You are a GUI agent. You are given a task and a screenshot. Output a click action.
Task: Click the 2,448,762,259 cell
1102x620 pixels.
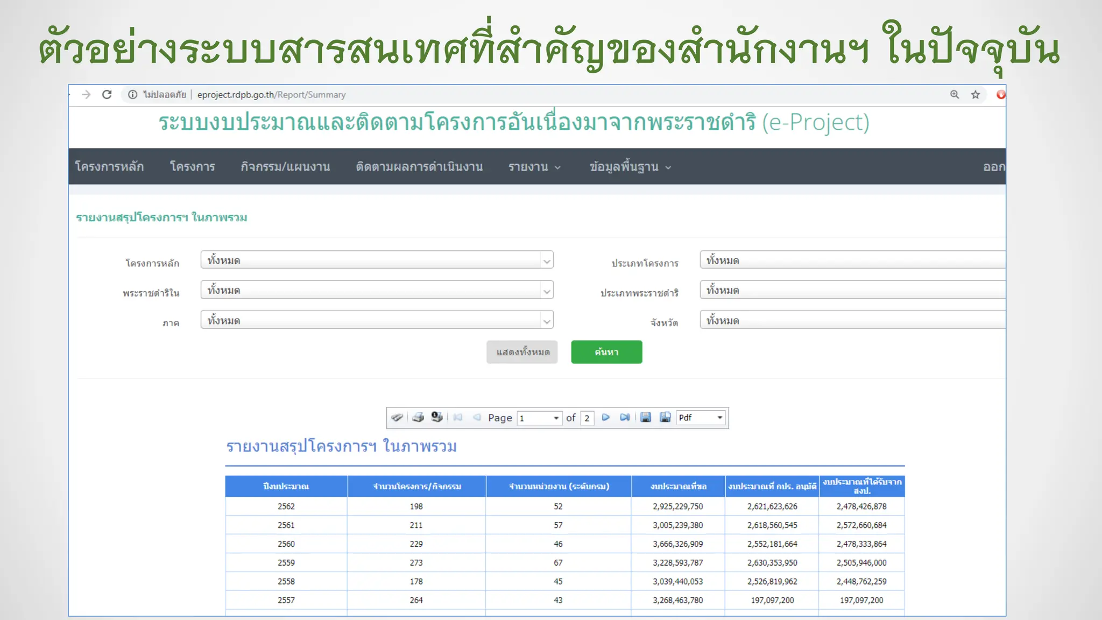[861, 582]
